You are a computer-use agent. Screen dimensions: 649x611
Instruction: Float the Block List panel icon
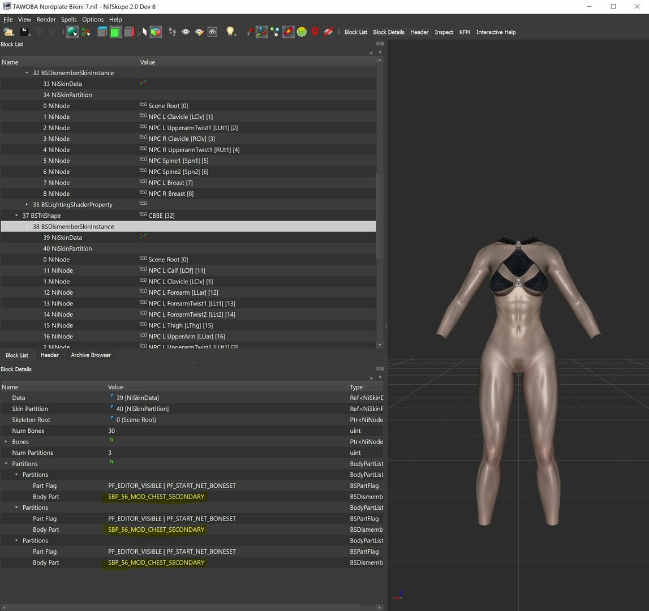click(x=377, y=44)
